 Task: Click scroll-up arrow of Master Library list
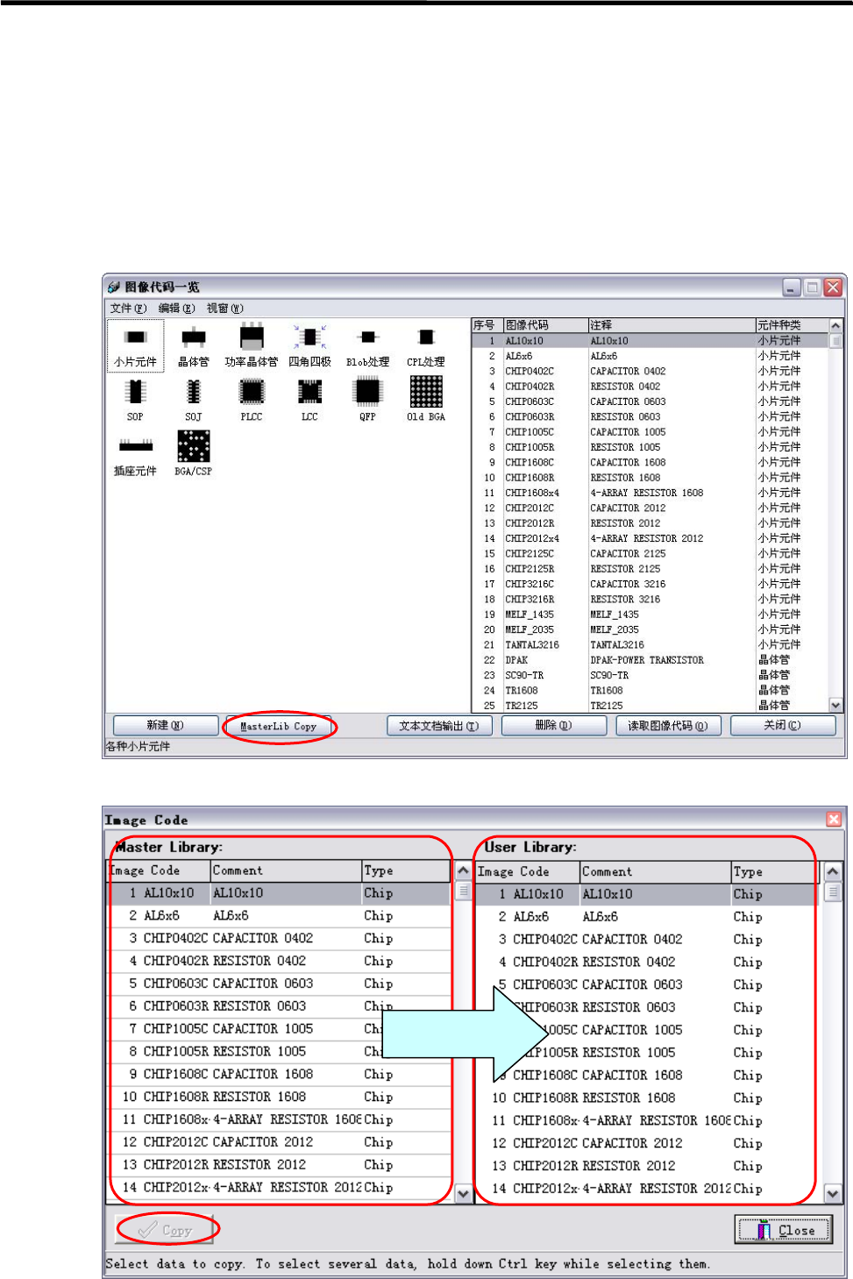coord(464,870)
